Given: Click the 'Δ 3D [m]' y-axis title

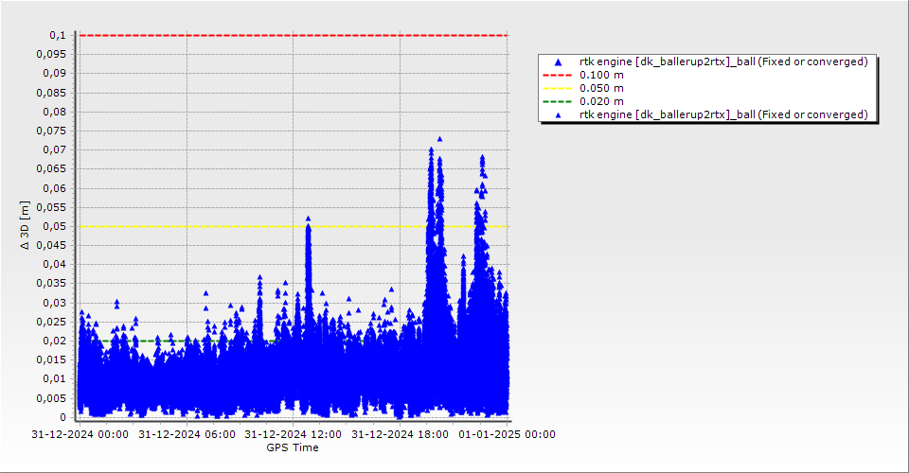Looking at the screenshot, I should 25,225.
